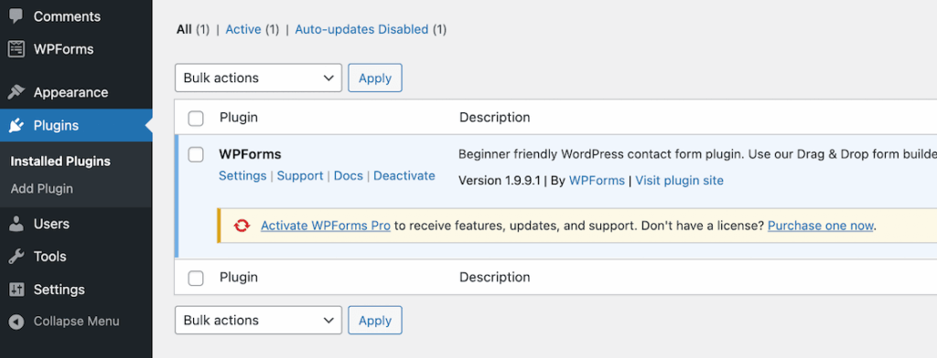Click the Plugins plug icon
This screenshot has width=937, height=358.
pos(16,125)
